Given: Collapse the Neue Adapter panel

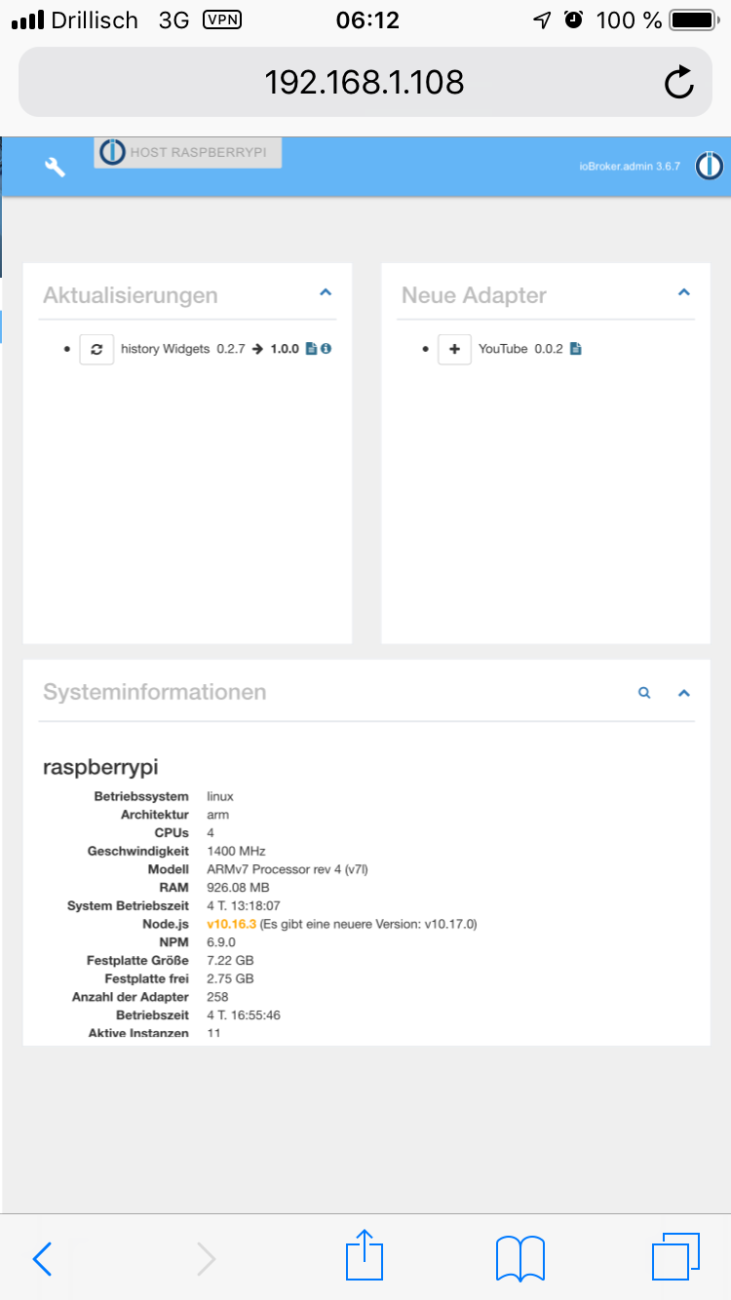Looking at the screenshot, I should coord(683,292).
